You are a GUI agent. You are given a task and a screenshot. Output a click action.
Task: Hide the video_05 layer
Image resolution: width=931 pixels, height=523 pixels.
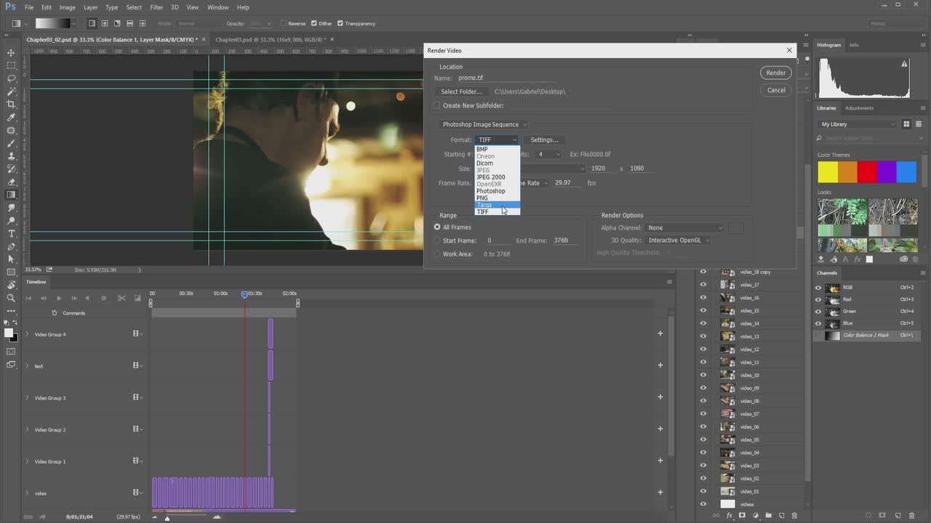point(703,439)
